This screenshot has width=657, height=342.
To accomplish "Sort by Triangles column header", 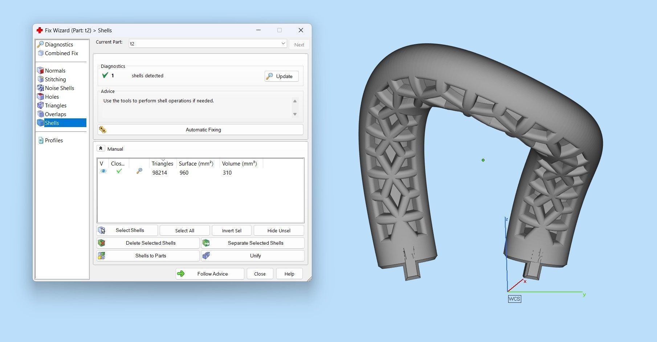I will pyautogui.click(x=163, y=164).
